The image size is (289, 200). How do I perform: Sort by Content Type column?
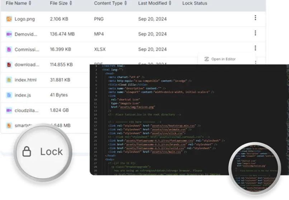coord(110,3)
